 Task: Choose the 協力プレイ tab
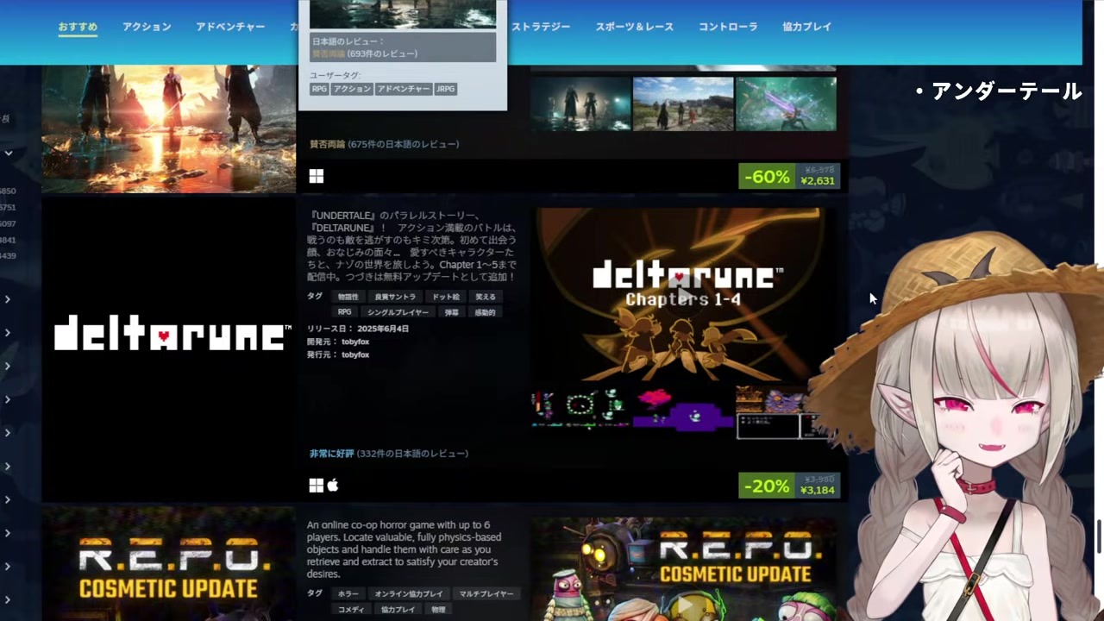coord(806,27)
